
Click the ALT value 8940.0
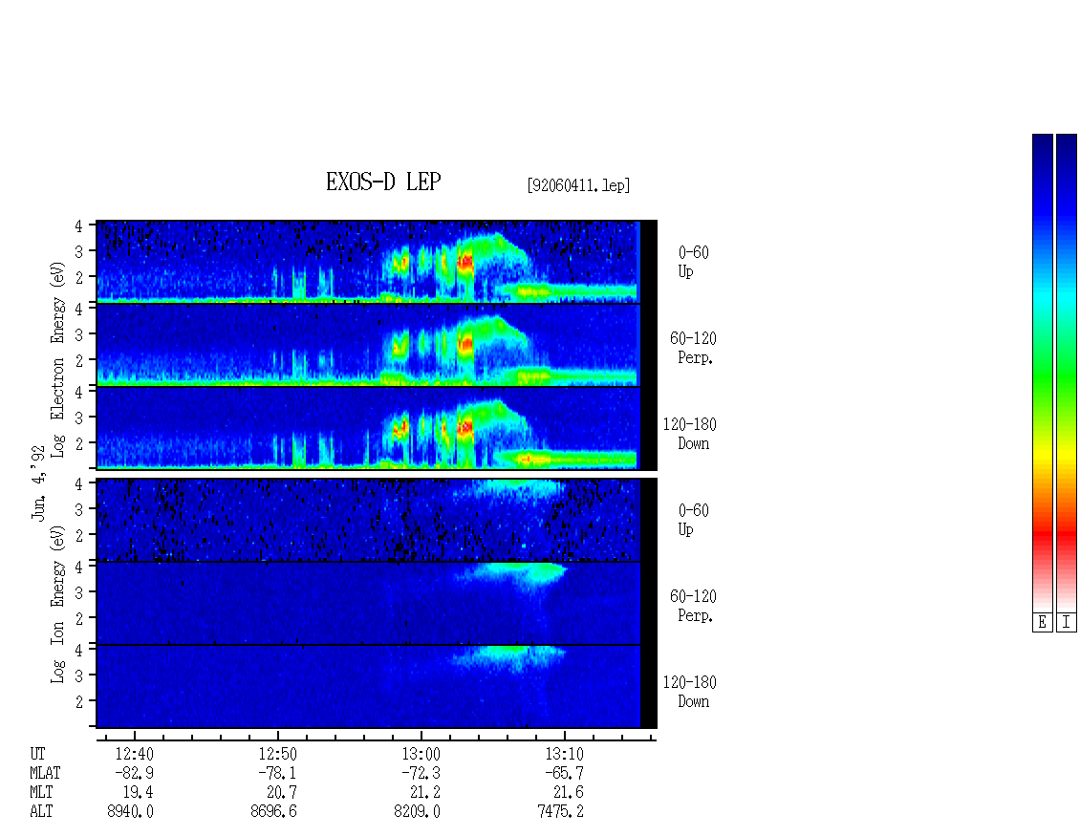tap(130, 812)
